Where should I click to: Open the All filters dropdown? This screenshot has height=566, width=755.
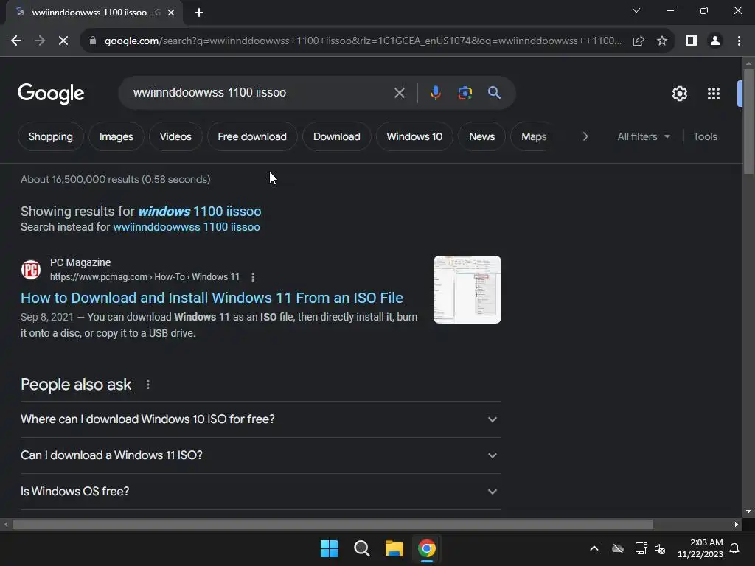643,136
